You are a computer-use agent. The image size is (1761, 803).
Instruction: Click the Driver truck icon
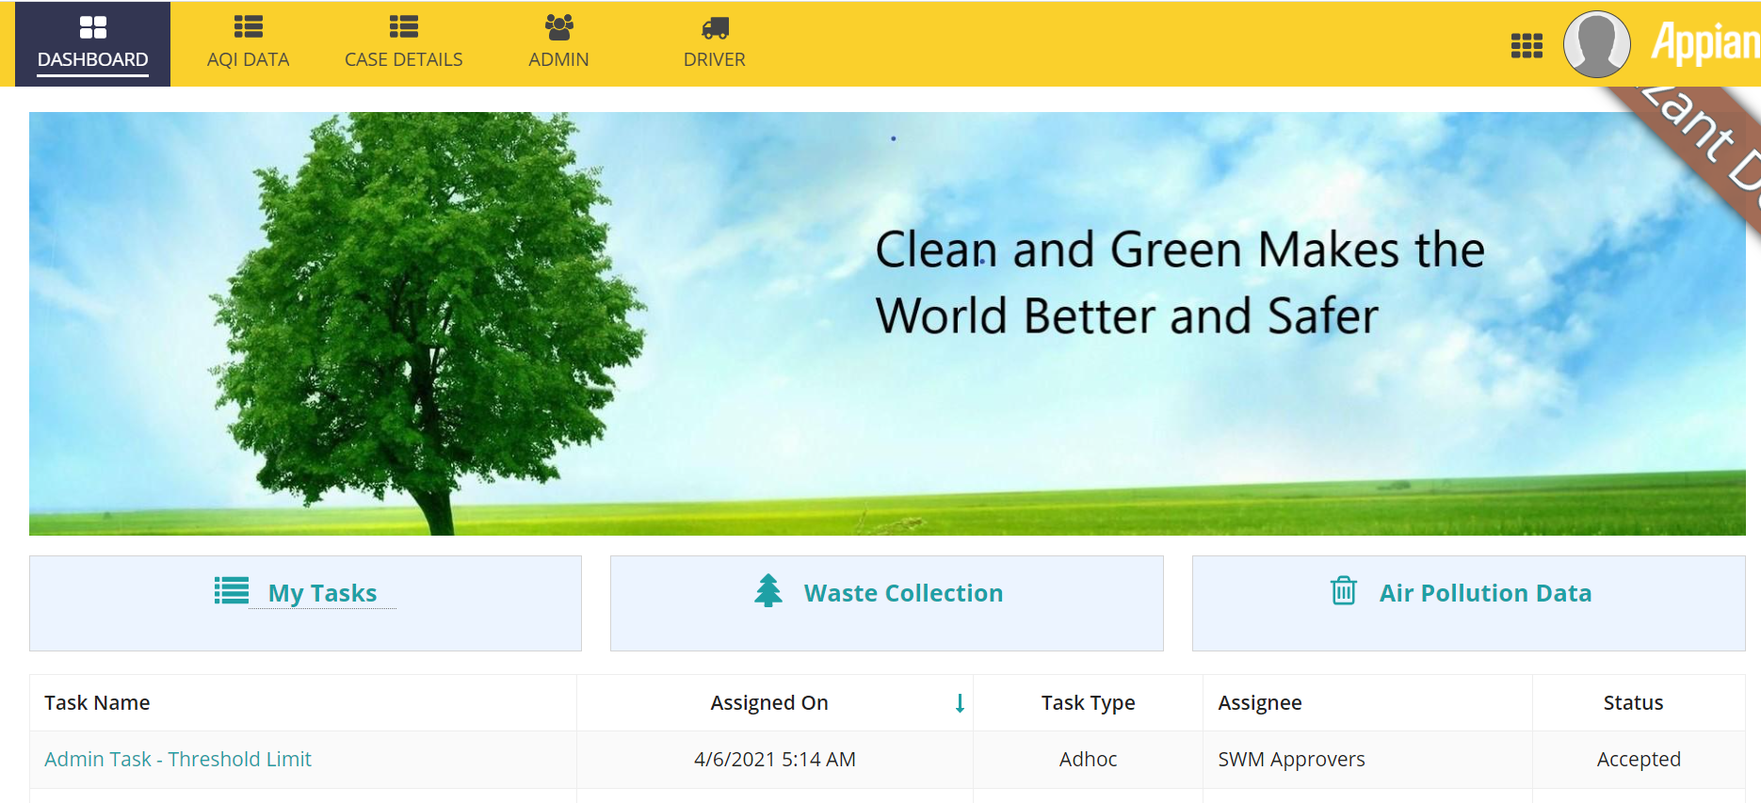[715, 28]
